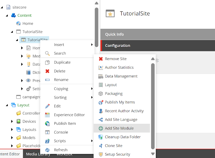Click the Layout icon in scripts submenu
Image resolution: width=215 pixels, height=158 pixels.
[101, 85]
